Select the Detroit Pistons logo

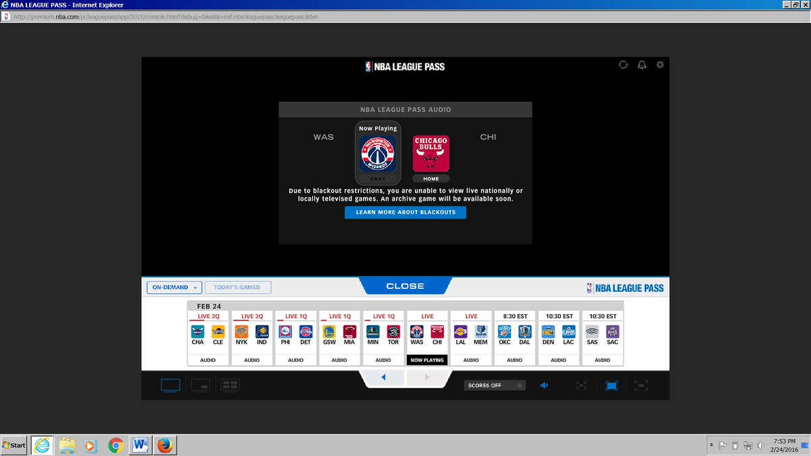[x=305, y=332]
